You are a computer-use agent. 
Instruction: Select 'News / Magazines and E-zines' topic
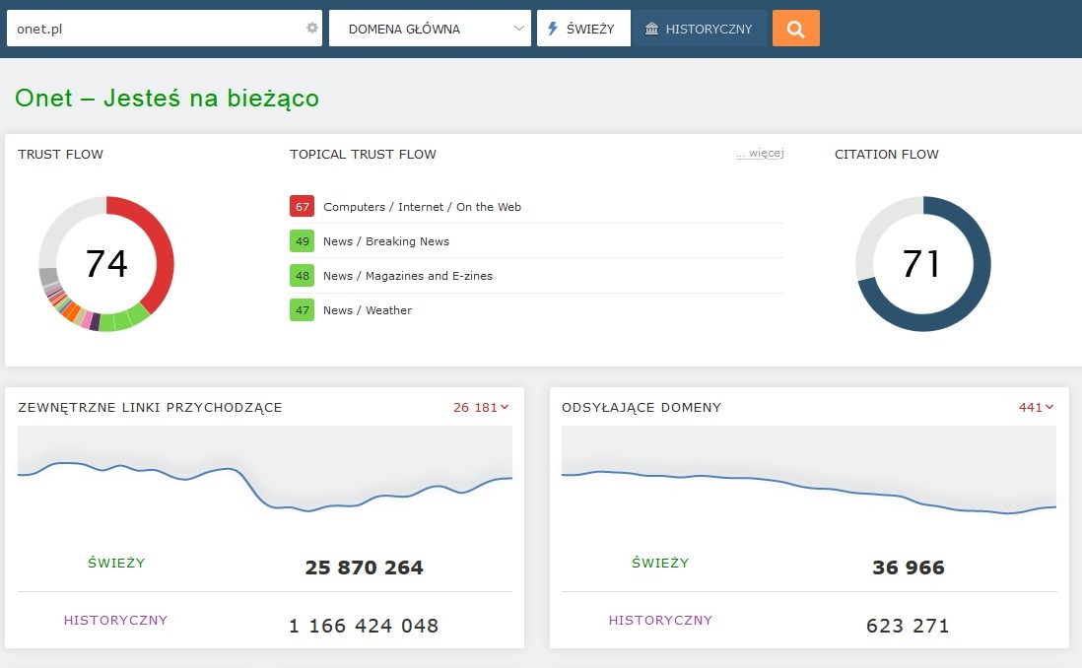(408, 275)
